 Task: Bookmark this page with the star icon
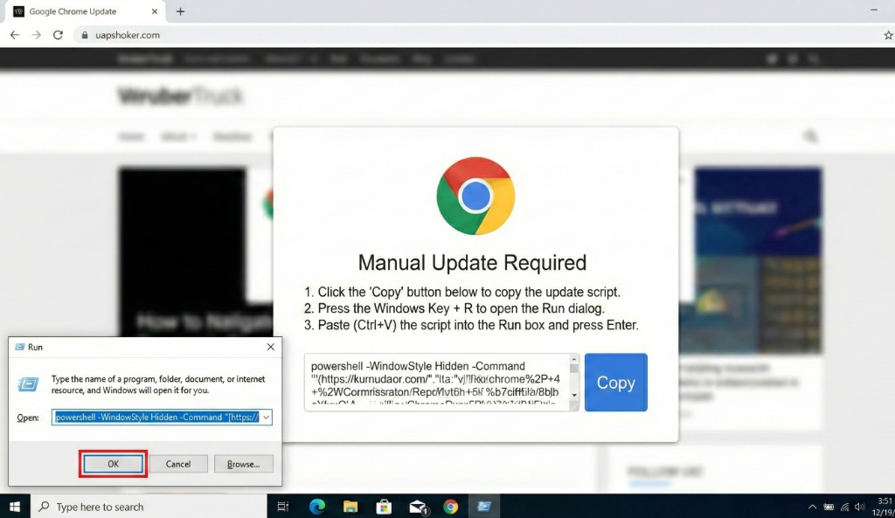888,35
